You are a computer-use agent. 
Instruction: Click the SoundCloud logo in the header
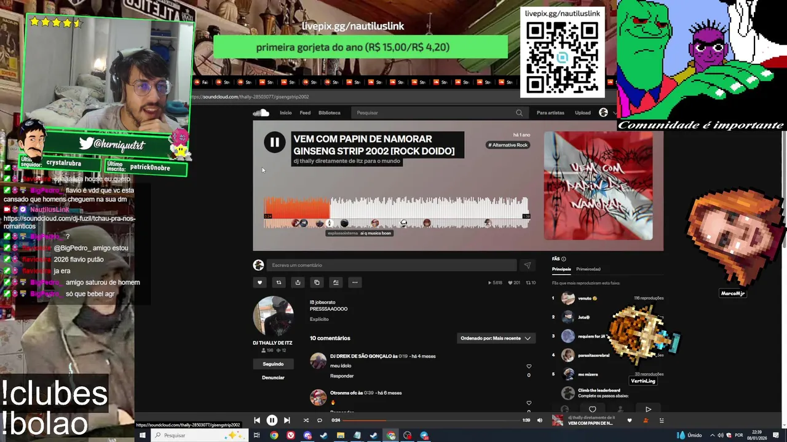(261, 112)
